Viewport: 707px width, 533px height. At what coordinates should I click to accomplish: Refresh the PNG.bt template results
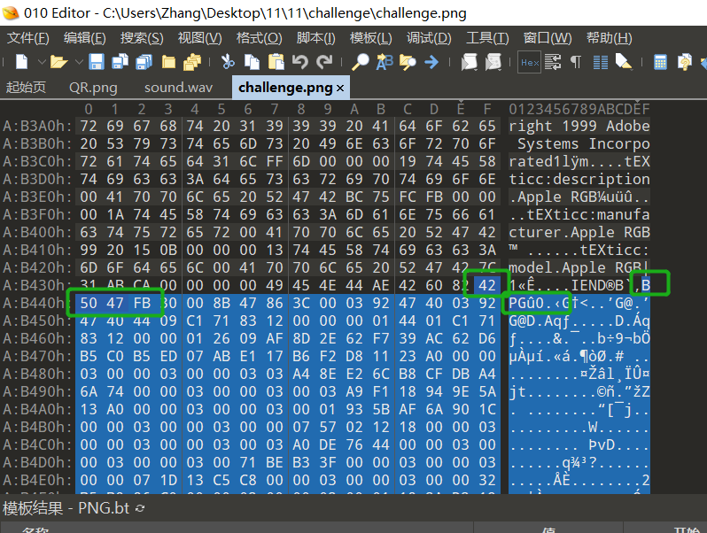pos(140,508)
